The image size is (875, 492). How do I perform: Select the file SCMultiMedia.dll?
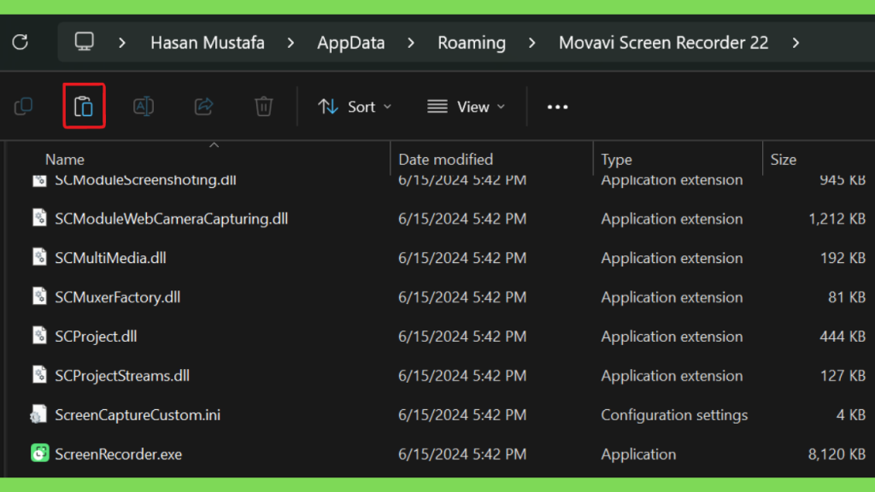pyautogui.click(x=110, y=258)
